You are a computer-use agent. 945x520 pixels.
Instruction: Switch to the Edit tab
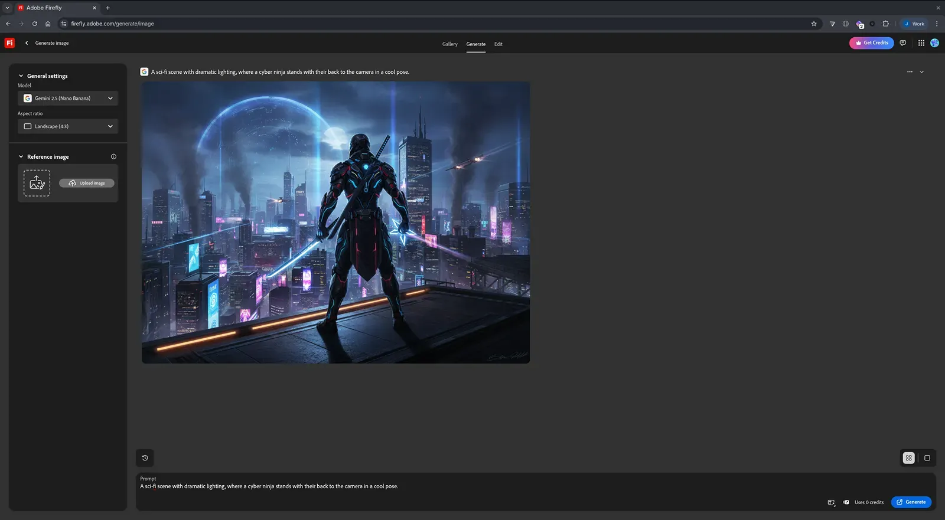498,44
